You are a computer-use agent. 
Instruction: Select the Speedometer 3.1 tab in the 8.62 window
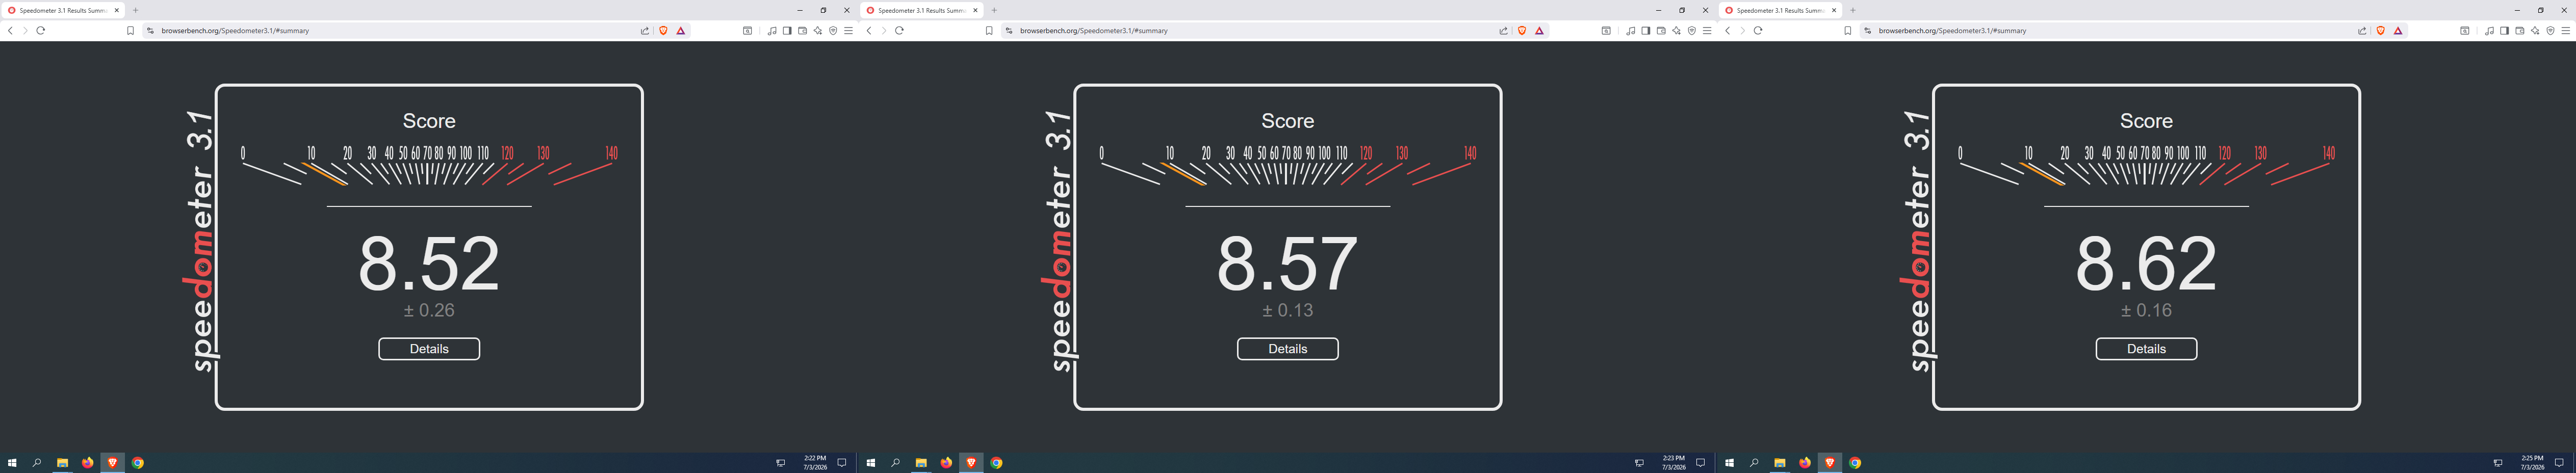point(1781,10)
